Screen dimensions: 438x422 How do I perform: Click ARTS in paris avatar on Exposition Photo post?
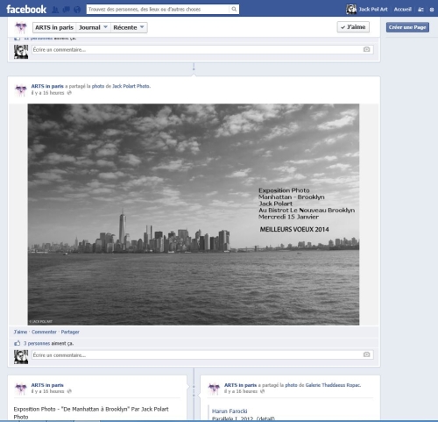click(x=21, y=389)
